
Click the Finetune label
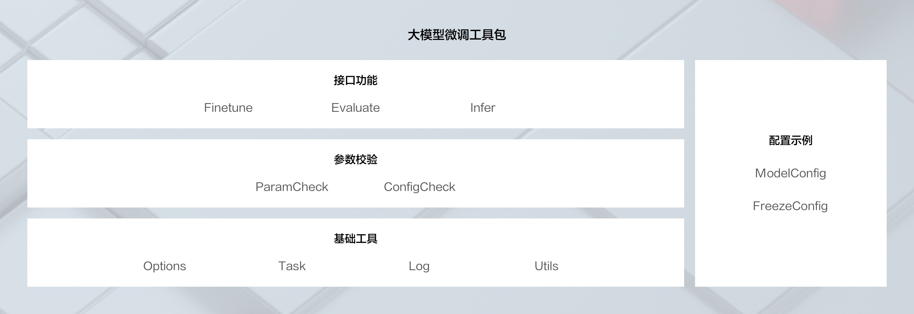(228, 108)
